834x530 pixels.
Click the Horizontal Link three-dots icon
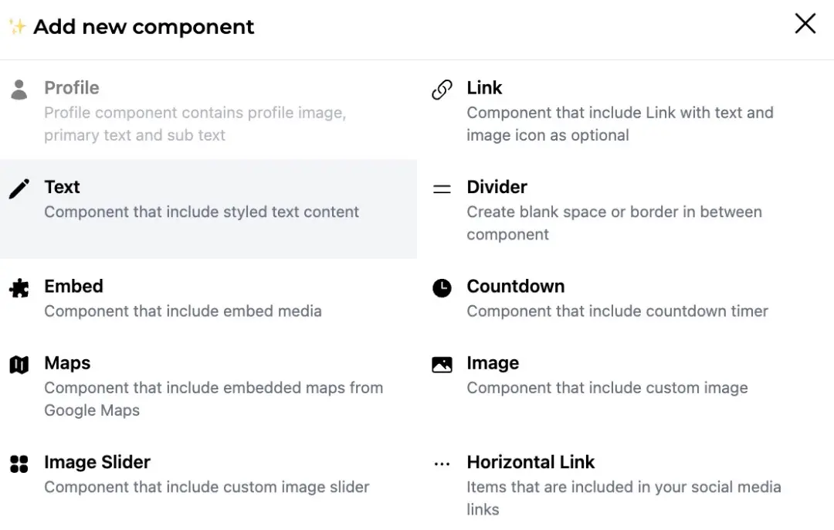(442, 464)
